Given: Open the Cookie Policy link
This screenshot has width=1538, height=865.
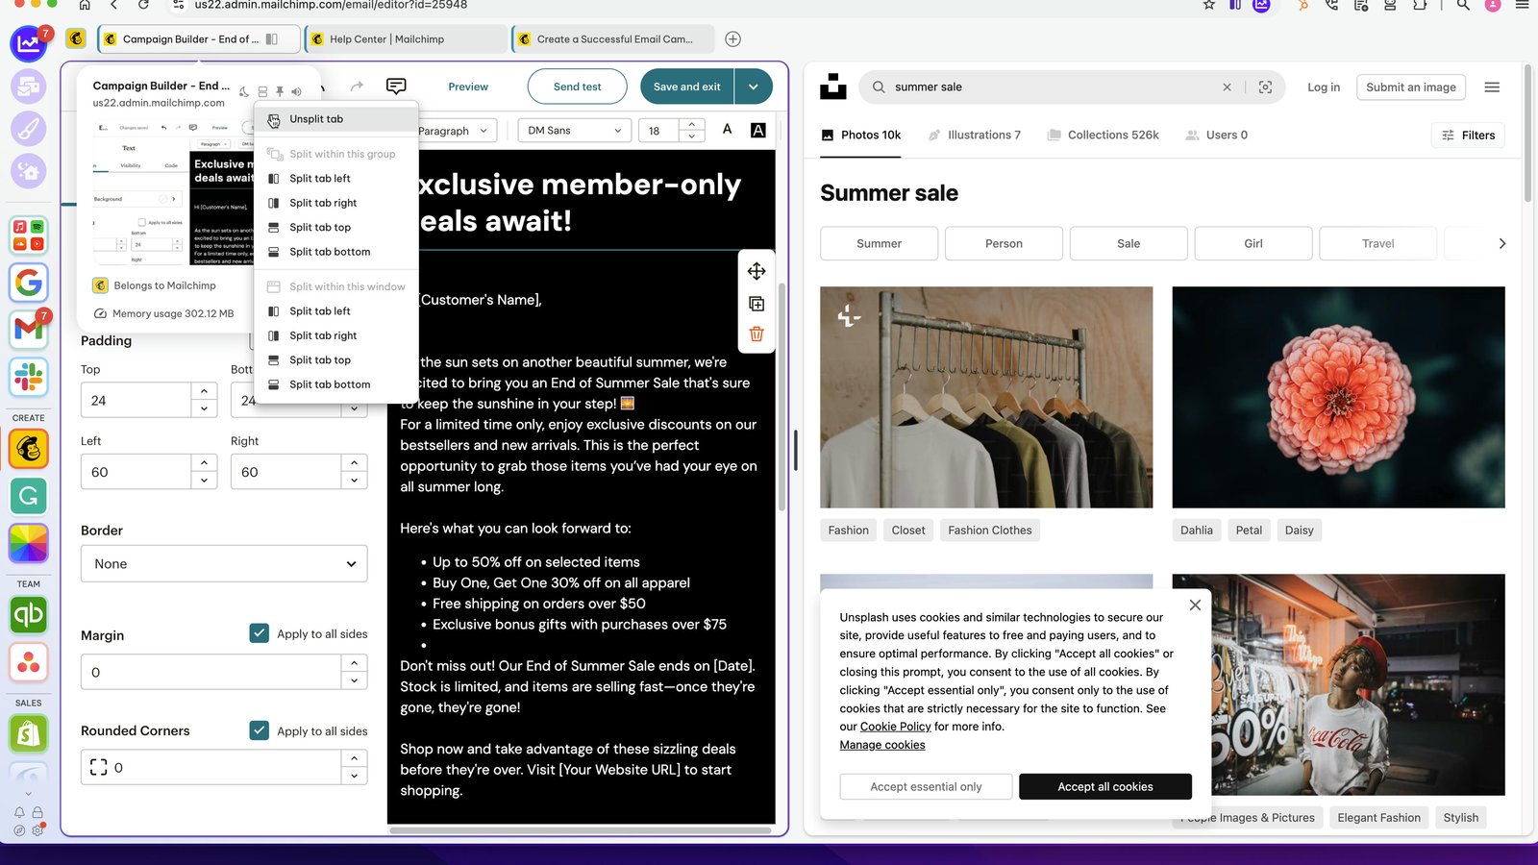Looking at the screenshot, I should (x=895, y=727).
